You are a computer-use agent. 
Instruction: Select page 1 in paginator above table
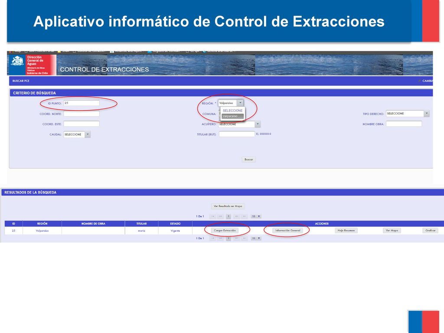coord(228,216)
